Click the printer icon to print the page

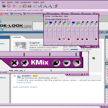click(x=29, y=6)
